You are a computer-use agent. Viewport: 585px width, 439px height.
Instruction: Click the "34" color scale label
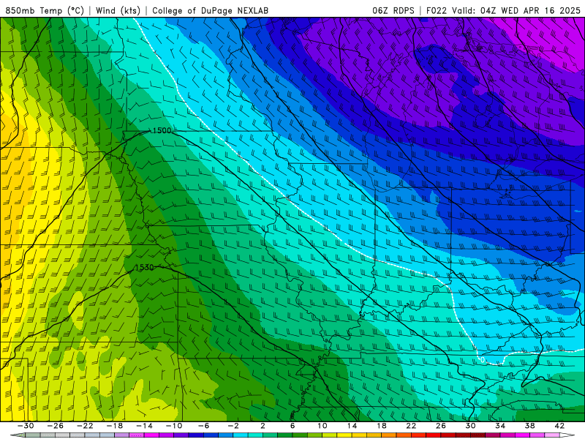pos(500,426)
